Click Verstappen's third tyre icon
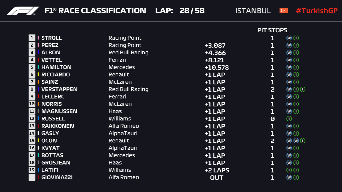Image resolution: width=342 pixels, height=192 pixels. [303, 89]
